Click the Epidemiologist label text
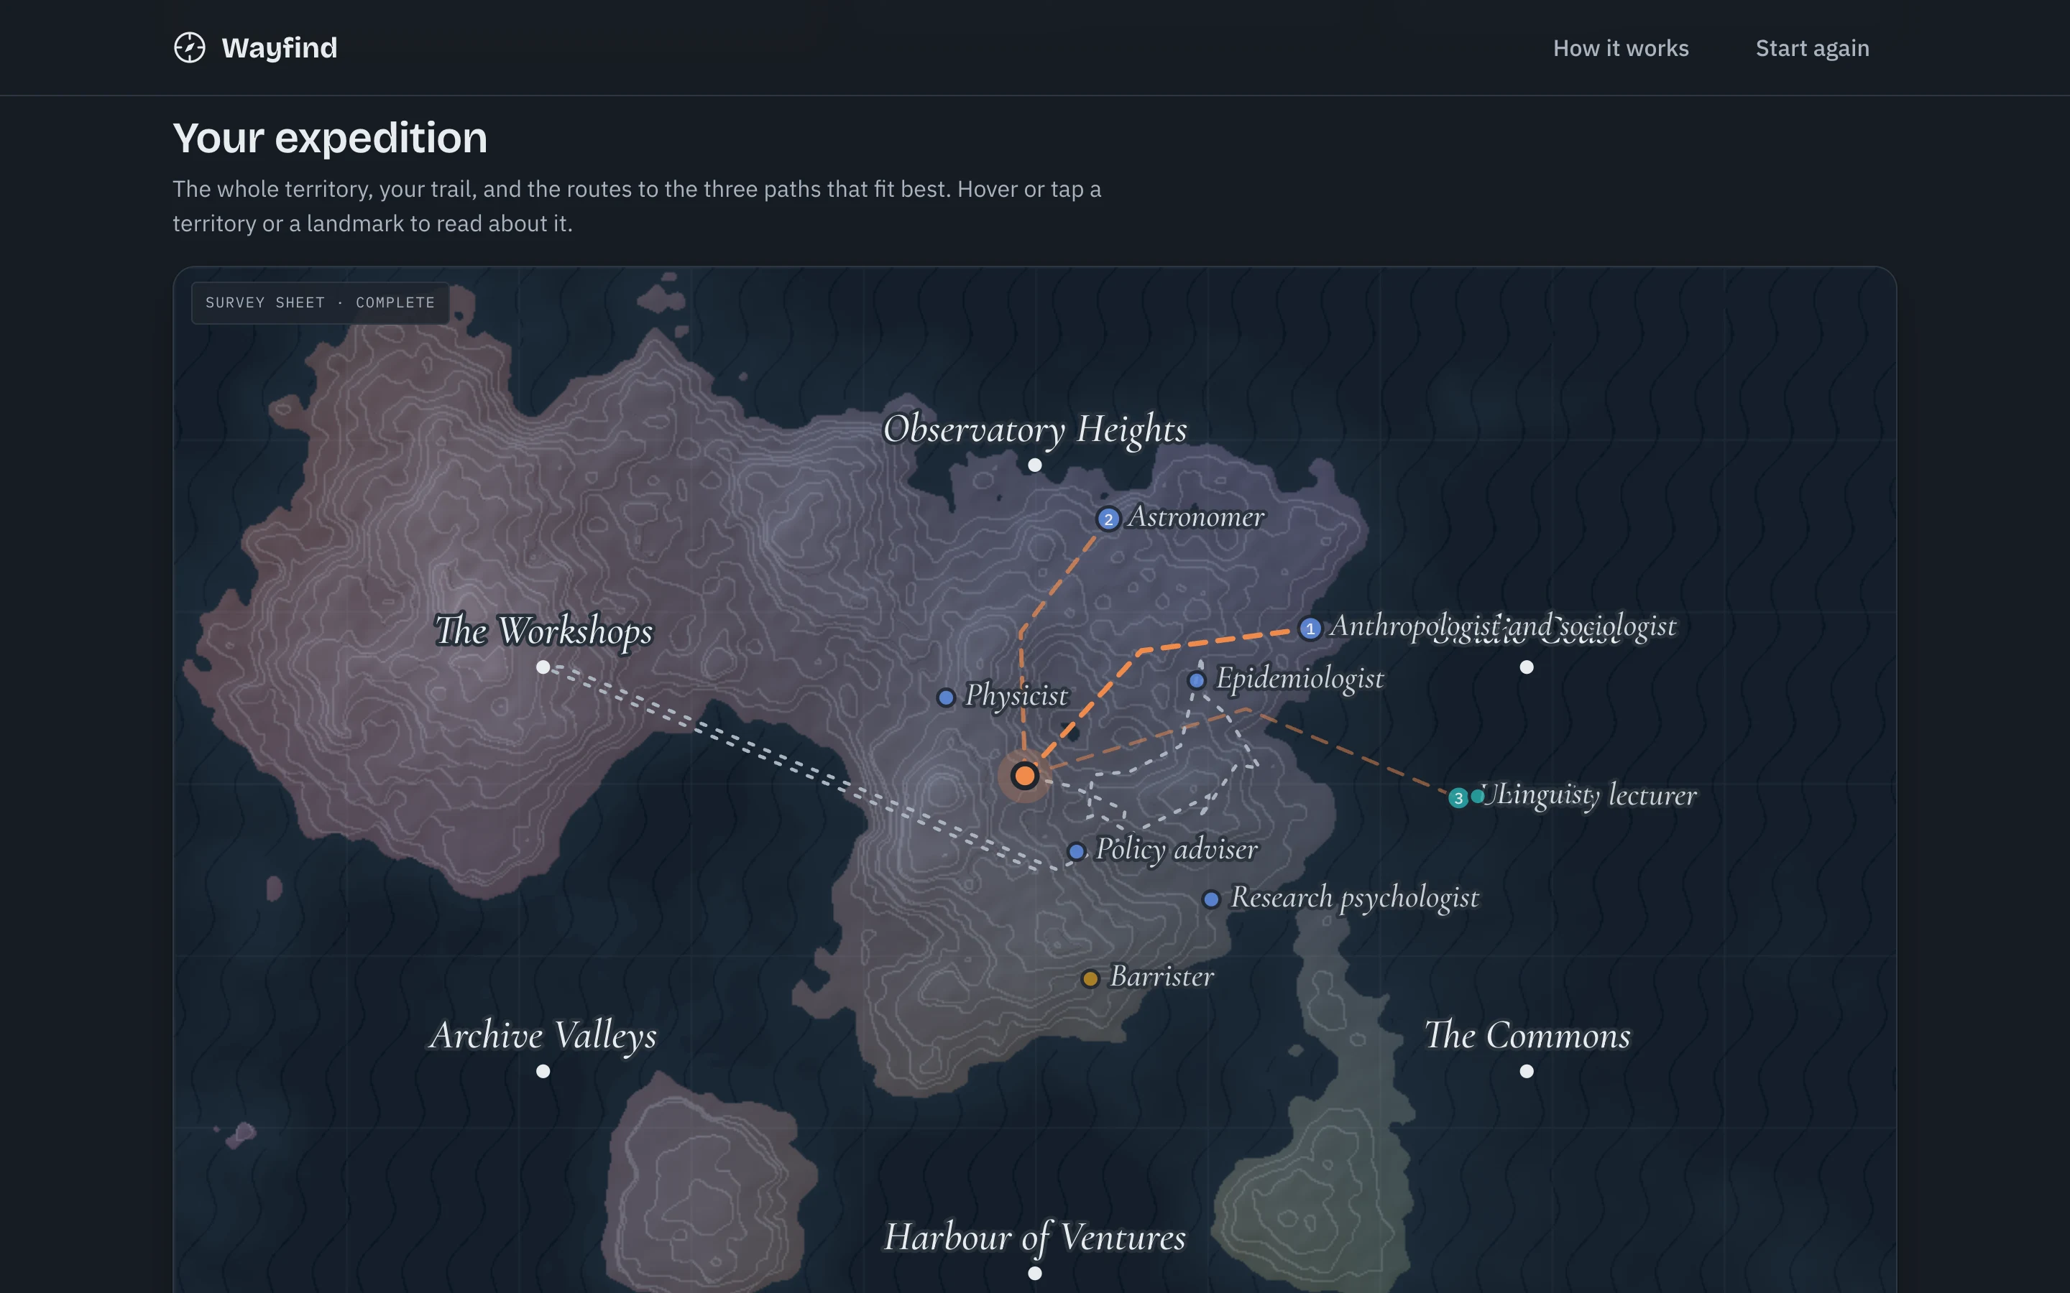 (1299, 679)
